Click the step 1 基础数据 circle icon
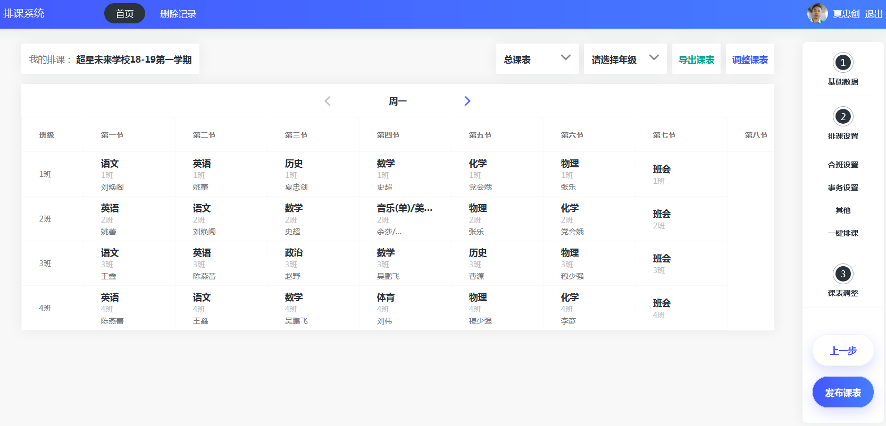 843,63
